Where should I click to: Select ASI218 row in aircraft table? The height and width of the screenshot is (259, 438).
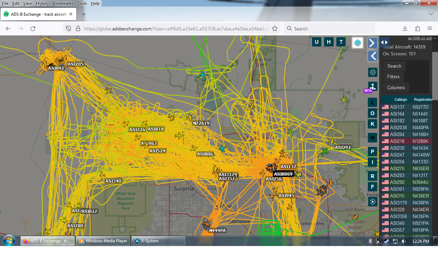pyautogui.click(x=407, y=141)
